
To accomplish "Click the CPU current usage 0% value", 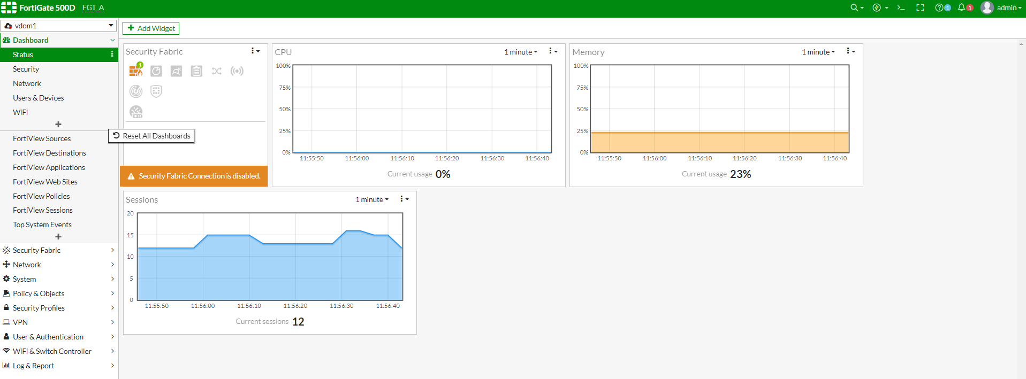I will [x=443, y=174].
